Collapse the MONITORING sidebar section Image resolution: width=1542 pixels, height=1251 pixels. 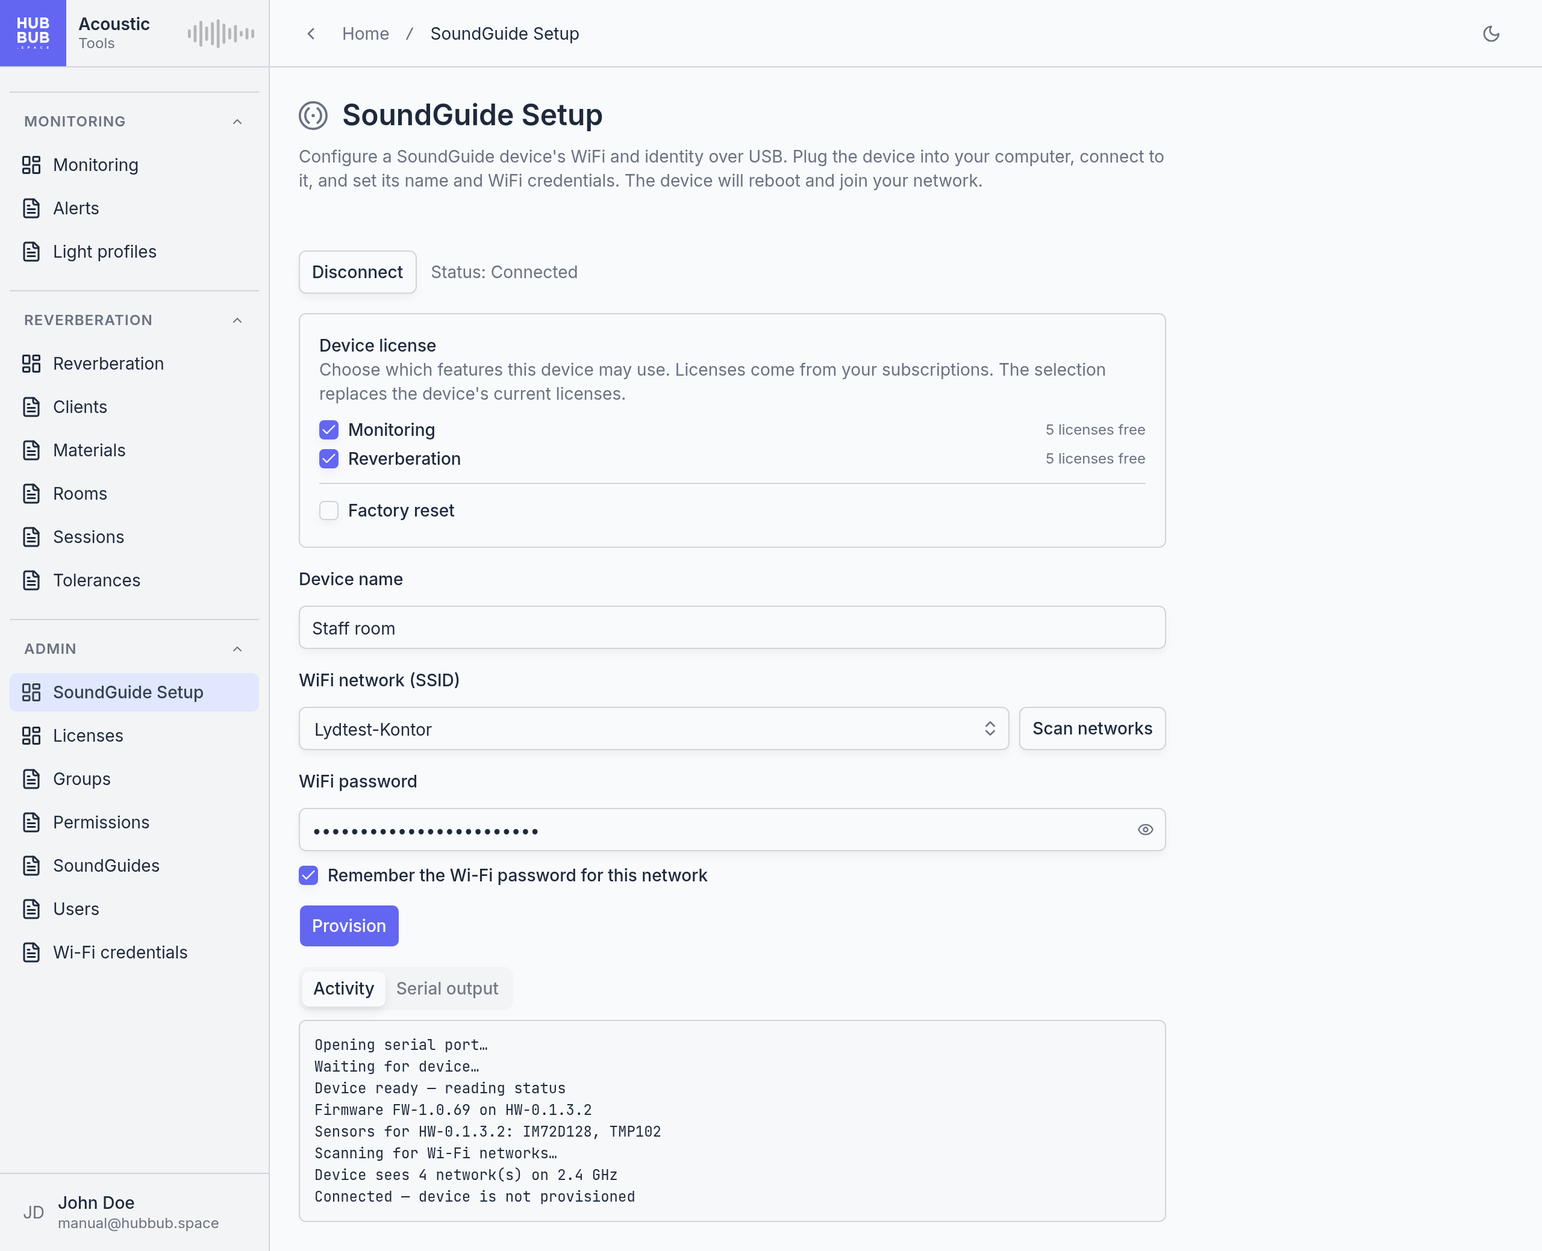pos(237,122)
